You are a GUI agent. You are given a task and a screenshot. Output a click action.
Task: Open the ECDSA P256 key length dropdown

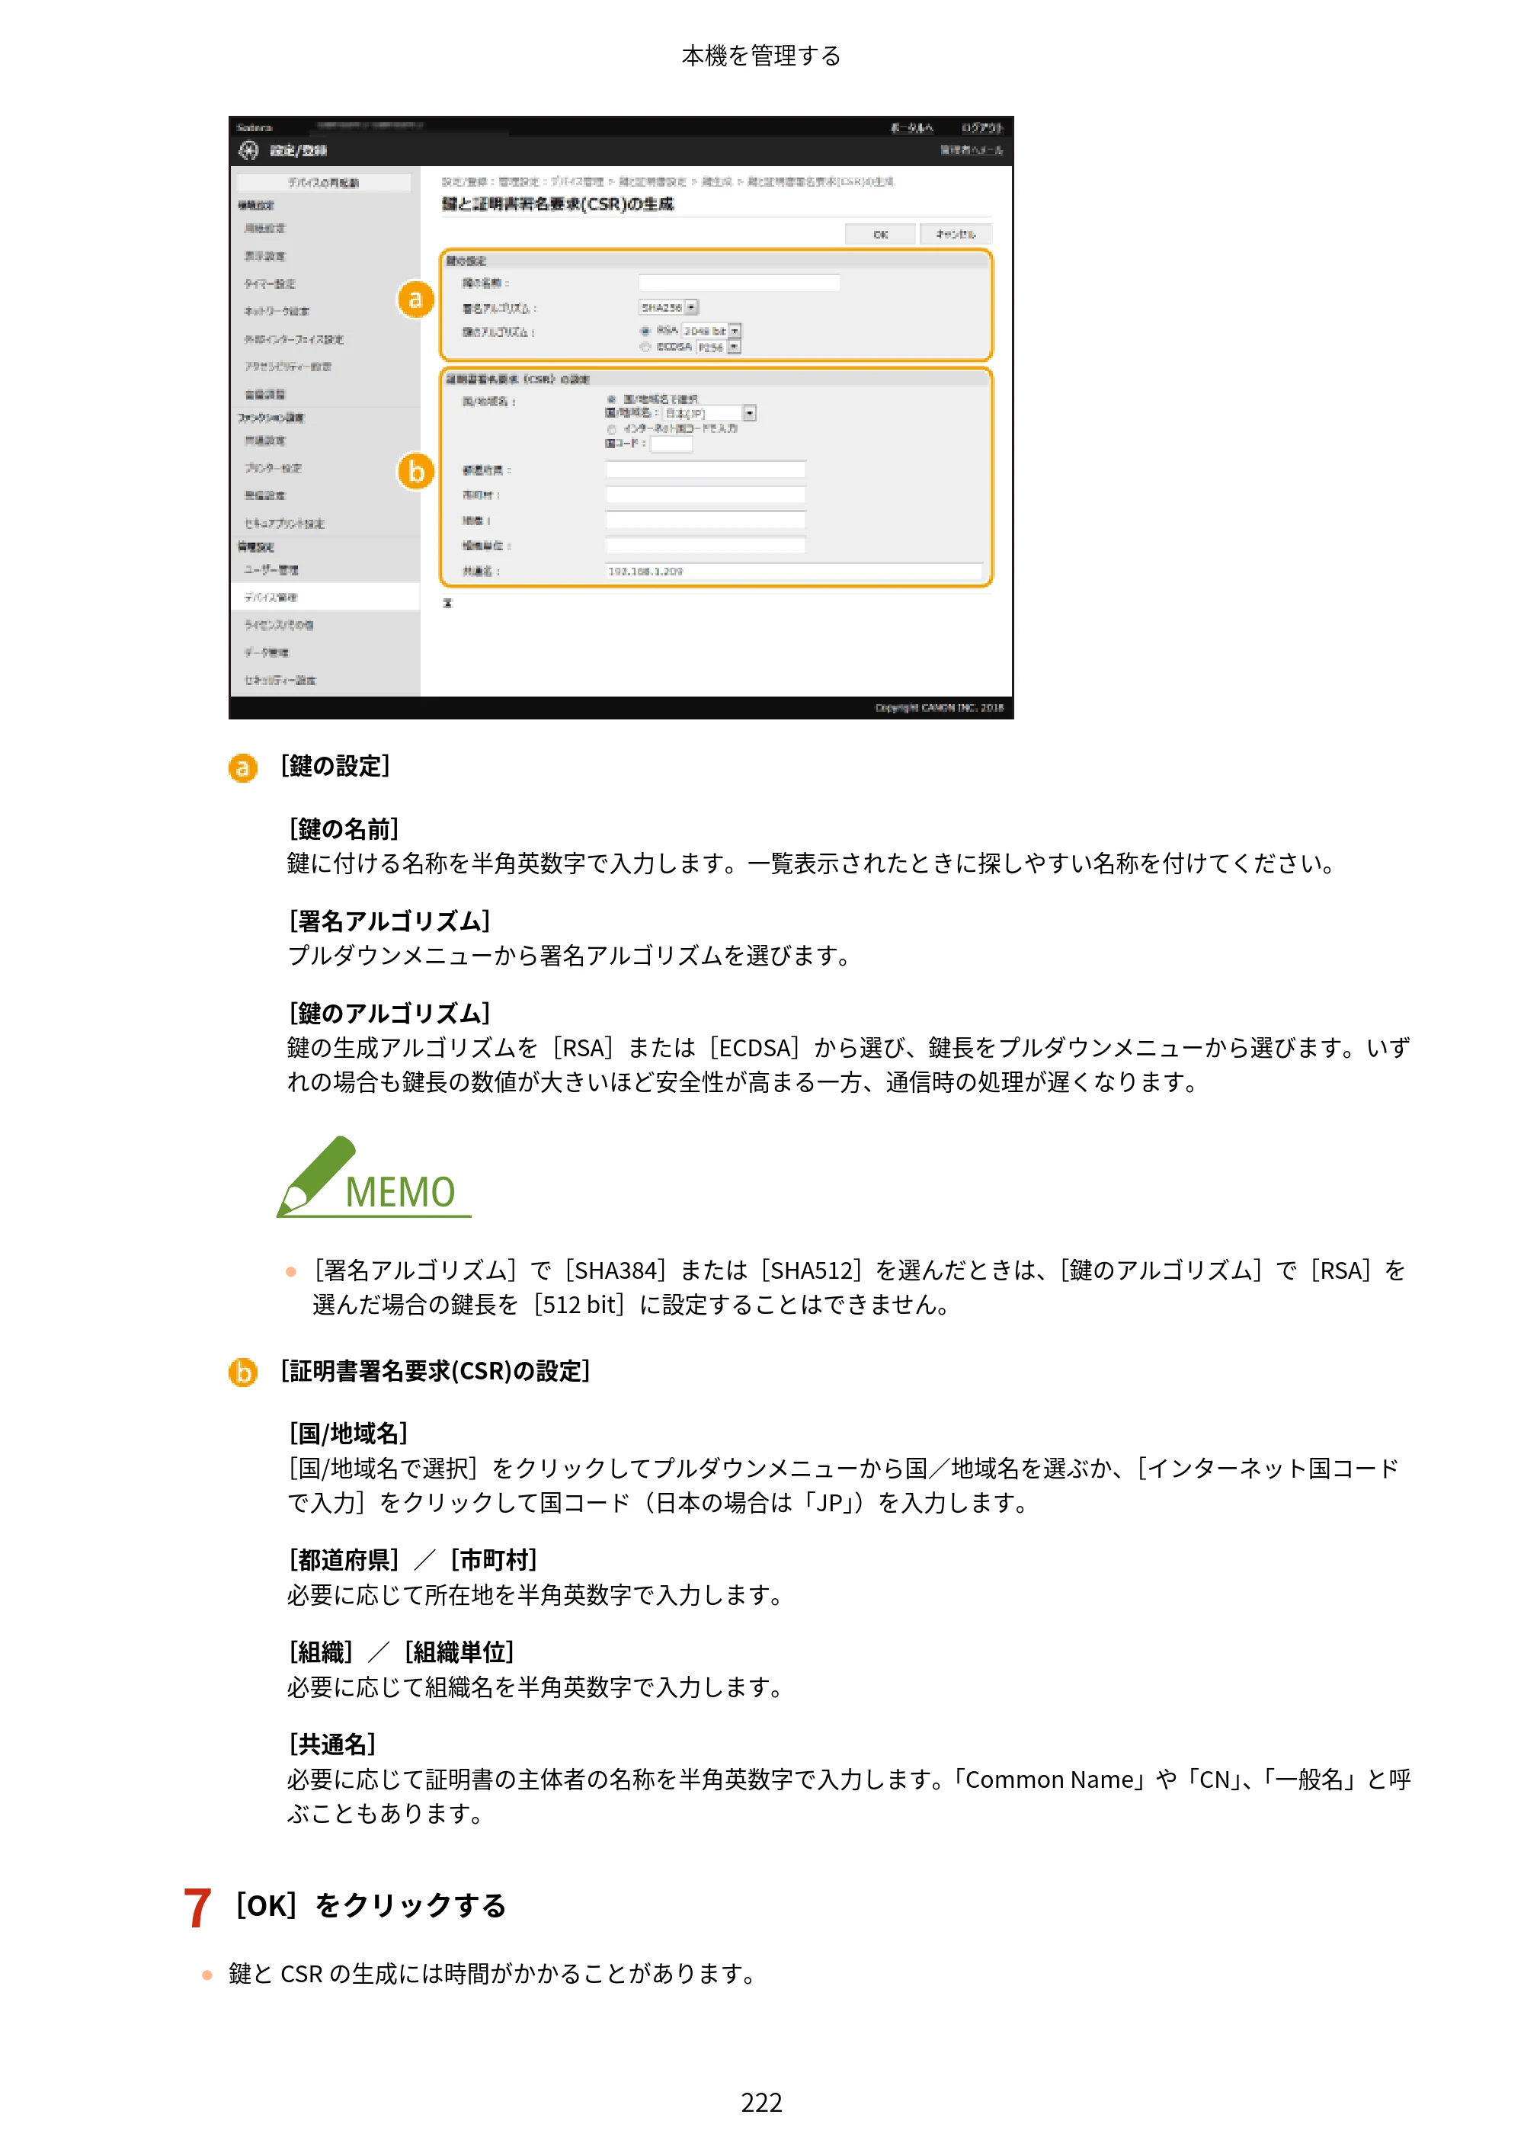pyautogui.click(x=719, y=348)
